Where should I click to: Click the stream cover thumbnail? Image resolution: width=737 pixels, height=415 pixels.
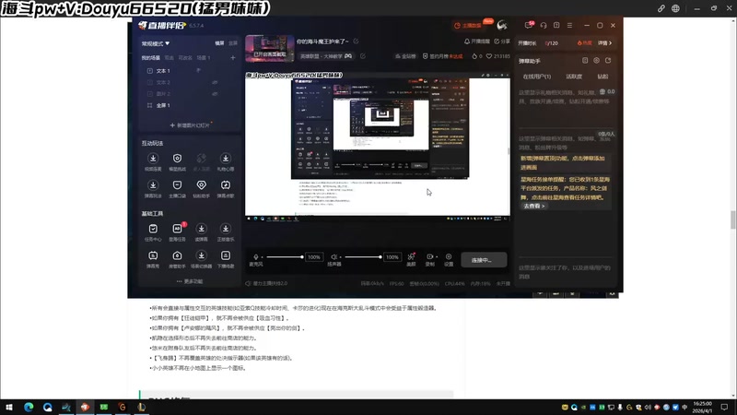pos(270,49)
